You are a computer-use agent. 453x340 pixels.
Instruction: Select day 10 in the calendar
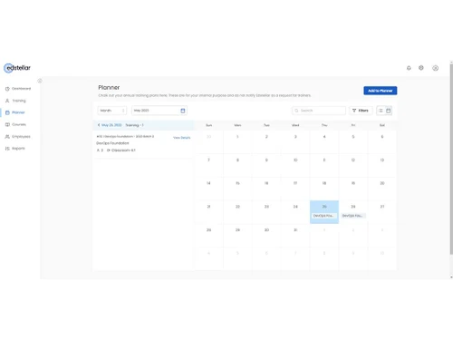coord(295,165)
